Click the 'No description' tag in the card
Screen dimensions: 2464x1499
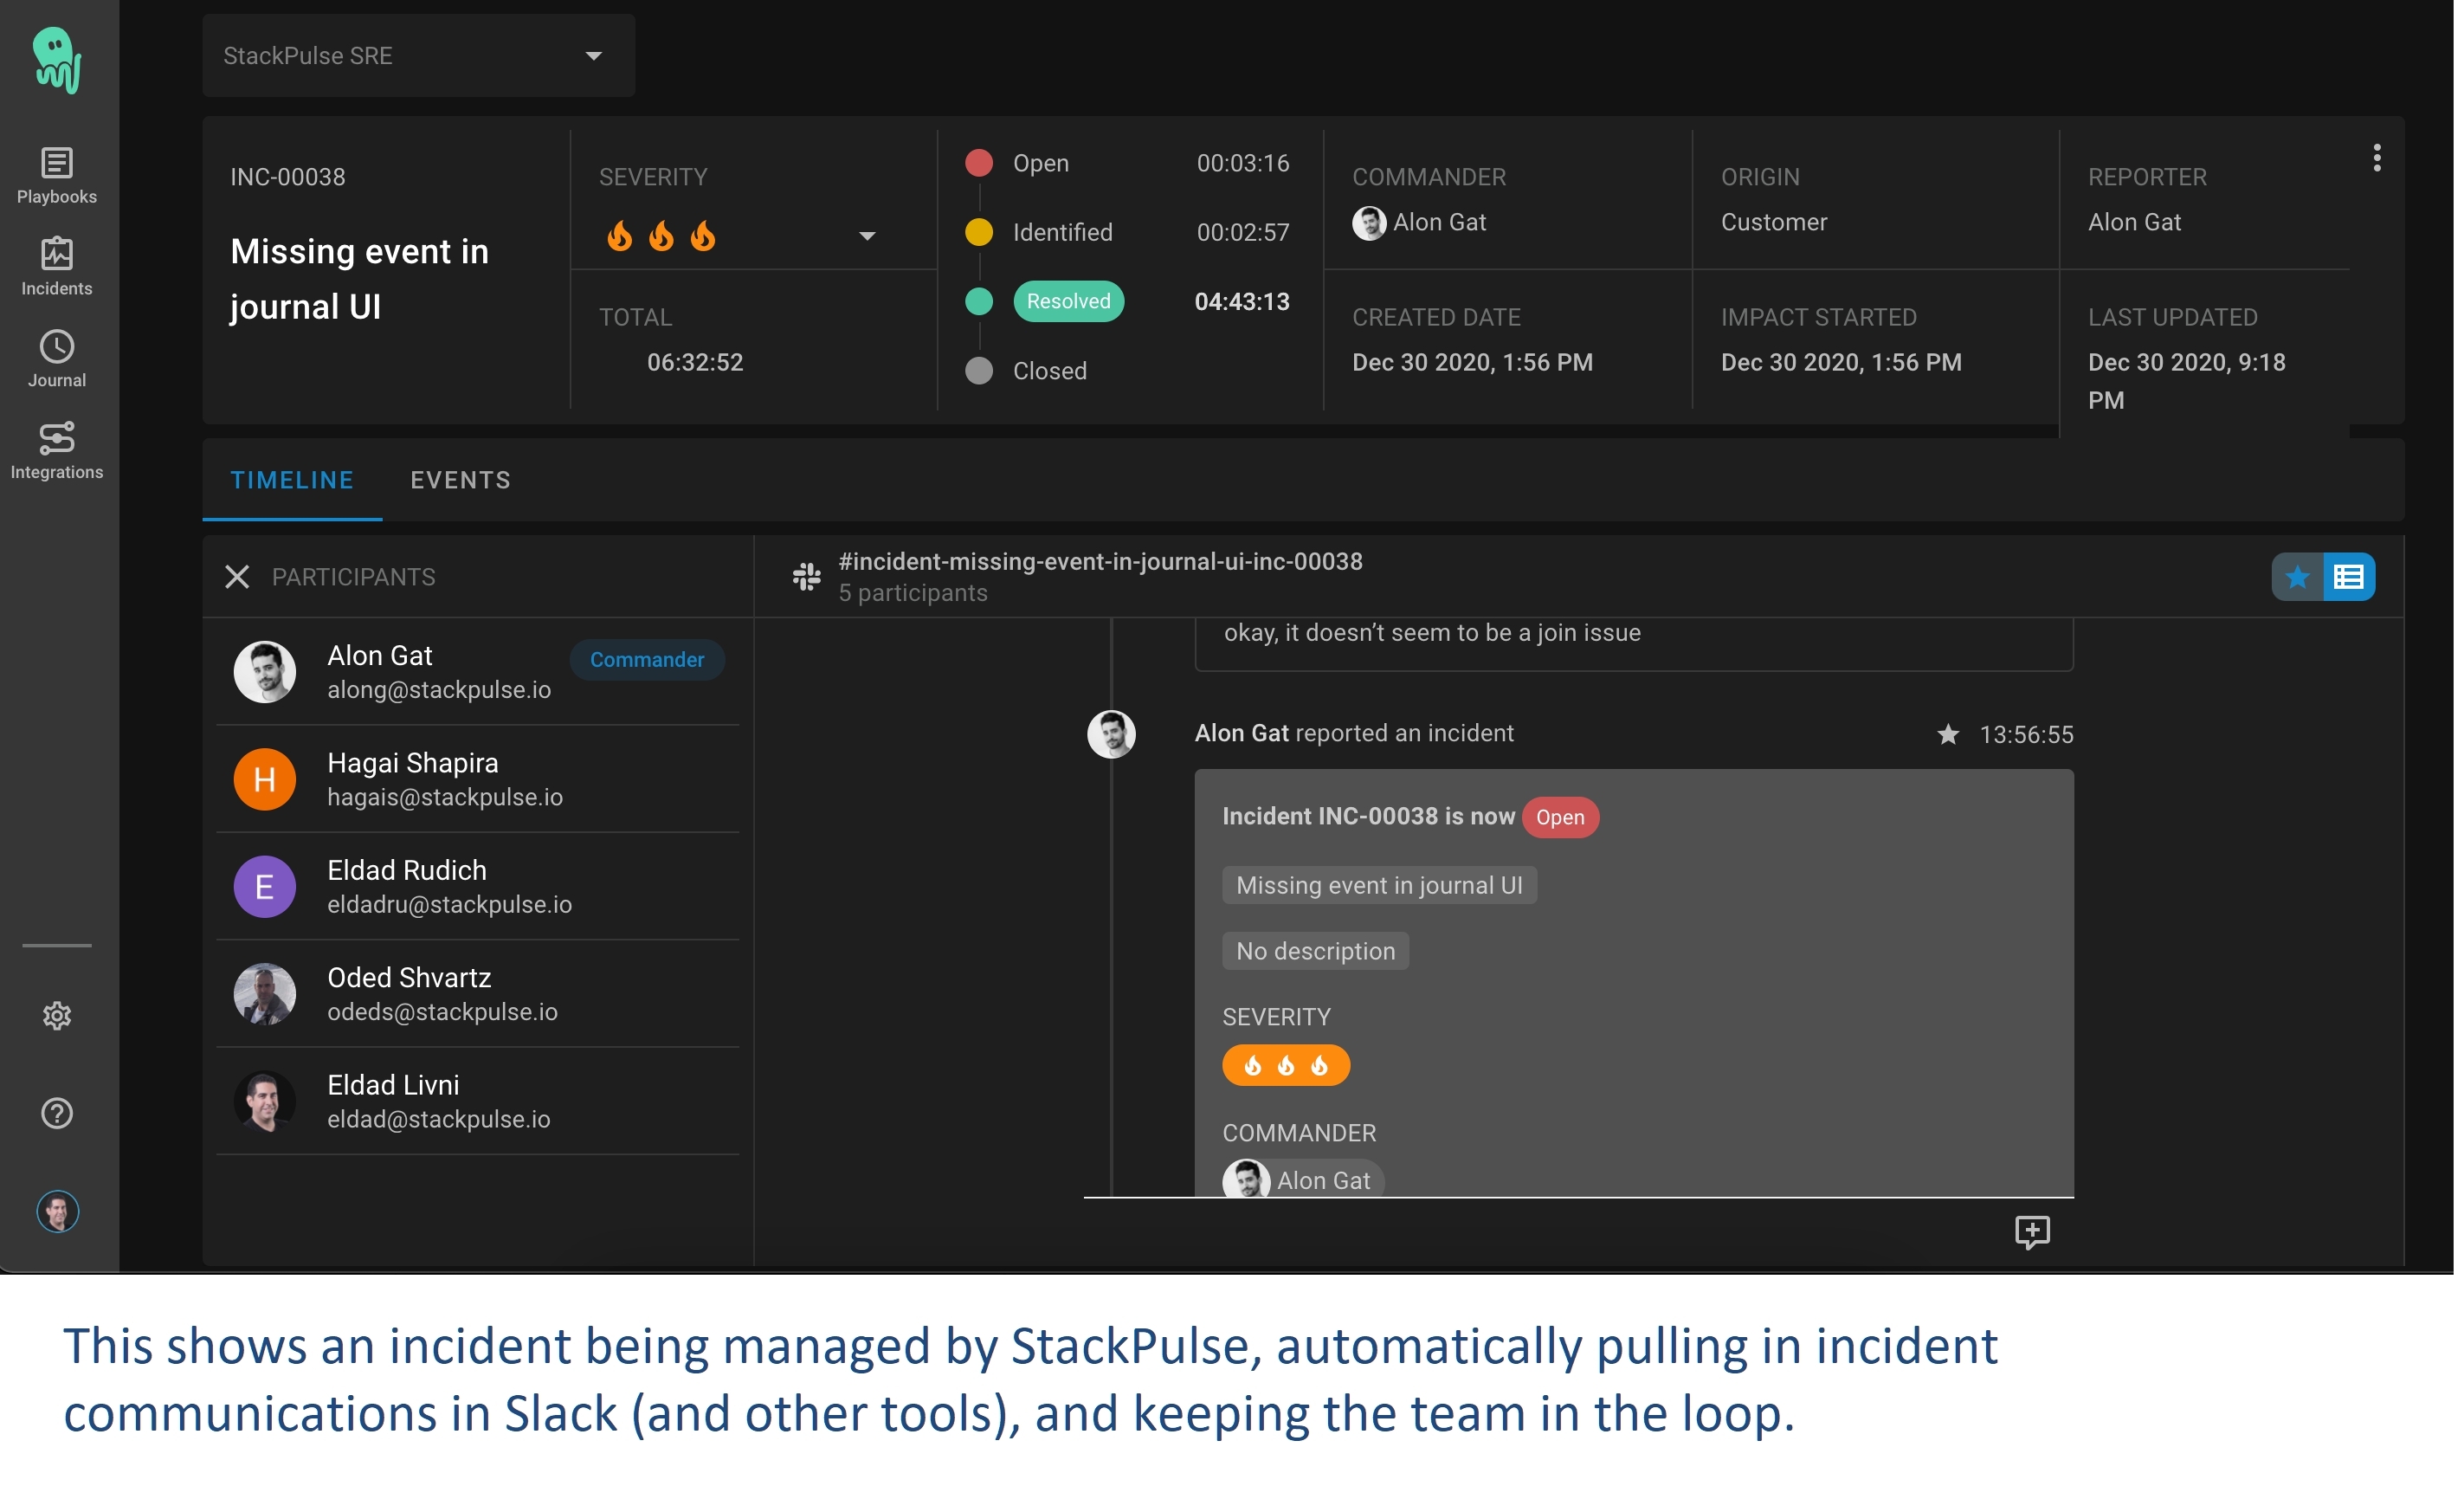click(1315, 951)
